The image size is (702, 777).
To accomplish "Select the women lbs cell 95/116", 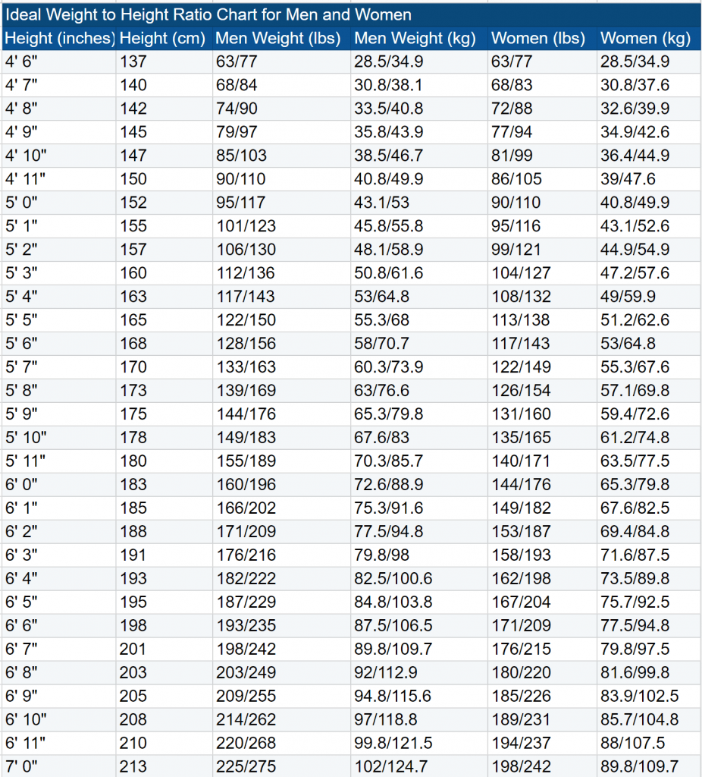I will pos(542,226).
